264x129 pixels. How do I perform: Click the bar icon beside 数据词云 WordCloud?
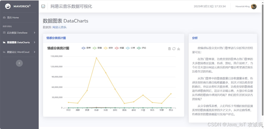pyautogui.click(x=4, y=52)
